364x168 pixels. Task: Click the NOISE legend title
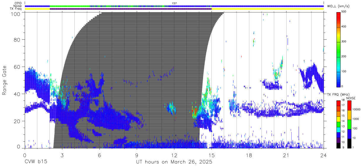pyautogui.click(x=351, y=98)
